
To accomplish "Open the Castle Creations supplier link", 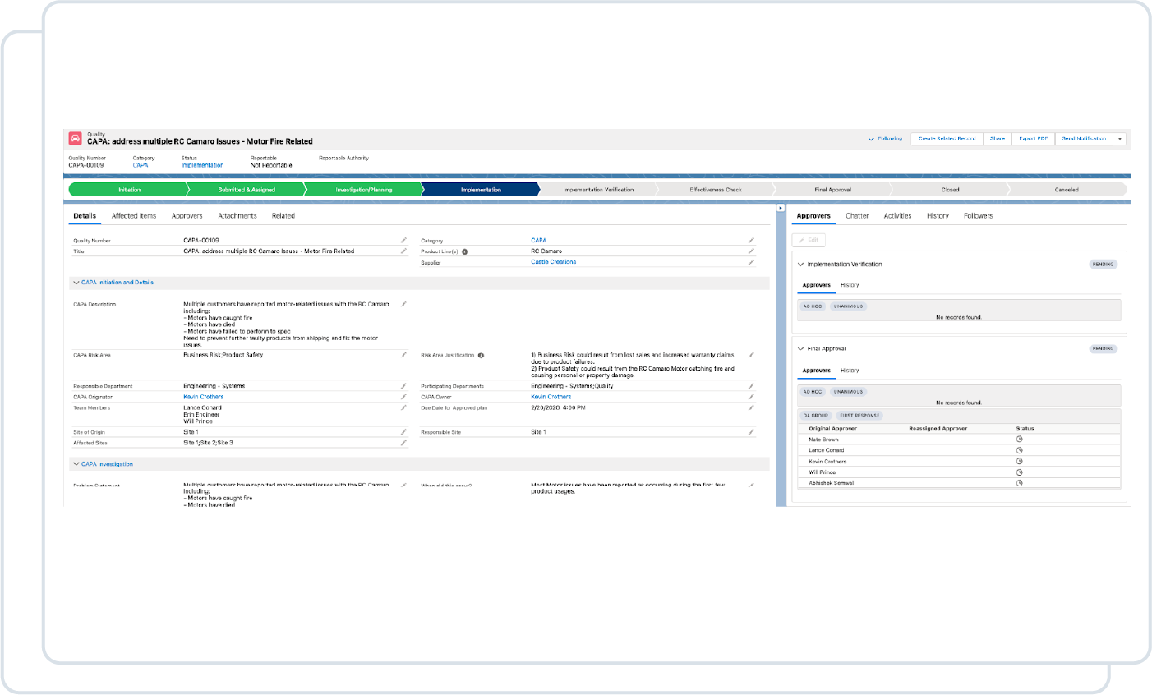I will point(553,262).
